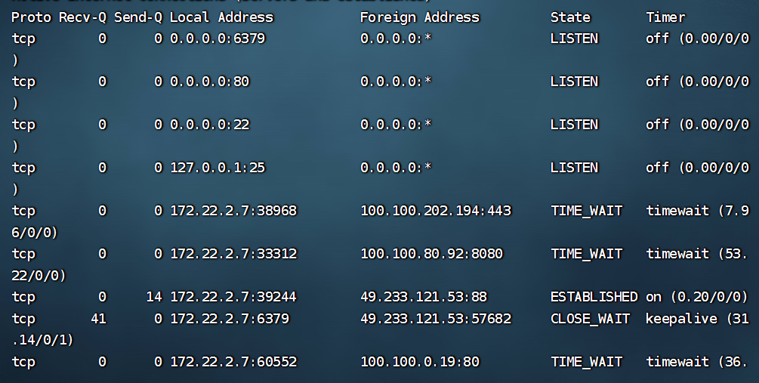
Task: Click the Local Address column header
Action: [221, 17]
